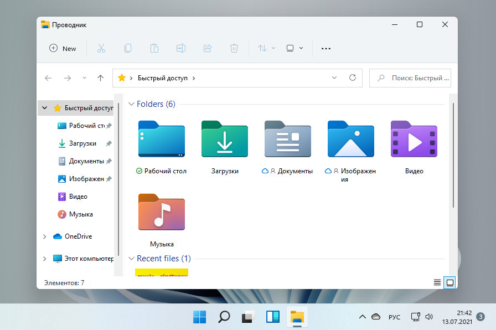Open taskbar Search magnifier
The height and width of the screenshot is (330, 496).
click(224, 317)
